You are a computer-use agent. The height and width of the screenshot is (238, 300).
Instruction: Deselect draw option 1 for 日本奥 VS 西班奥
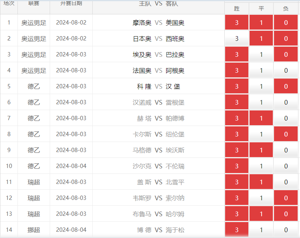pyautogui.click(x=261, y=38)
